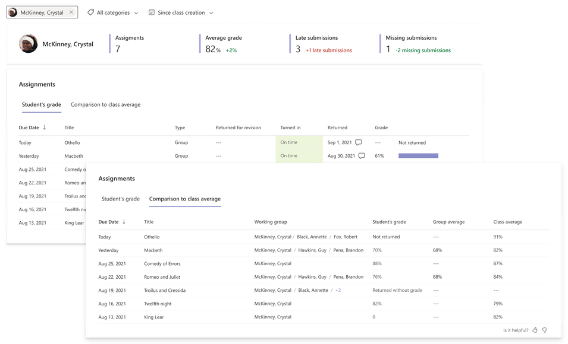The width and height of the screenshot is (568, 344).
Task: Click On time cell for Othello
Action: point(299,142)
